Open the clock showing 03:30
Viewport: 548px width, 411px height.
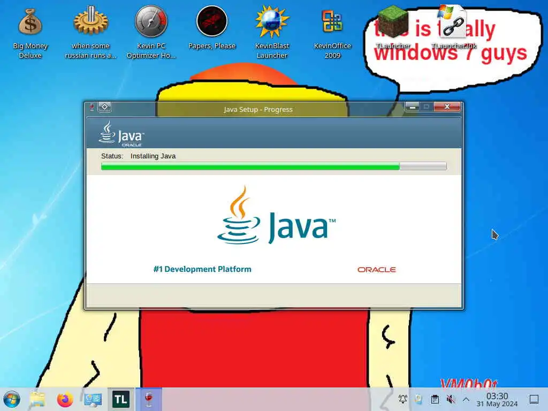[497, 399]
